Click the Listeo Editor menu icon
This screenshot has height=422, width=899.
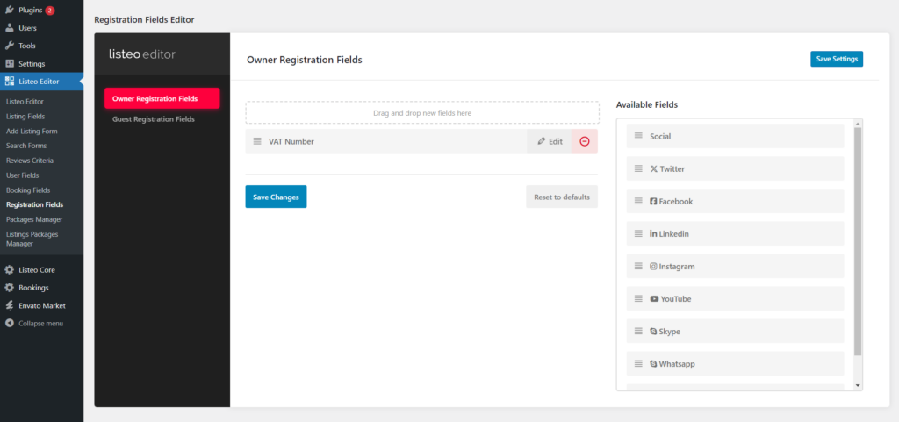[10, 82]
